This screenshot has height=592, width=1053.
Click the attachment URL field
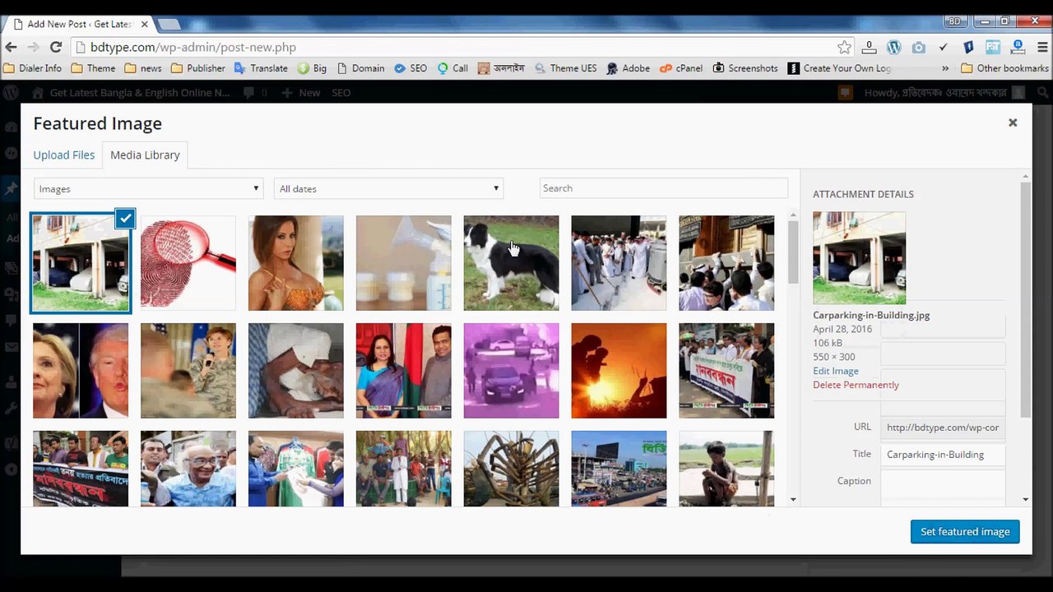pyautogui.click(x=943, y=428)
